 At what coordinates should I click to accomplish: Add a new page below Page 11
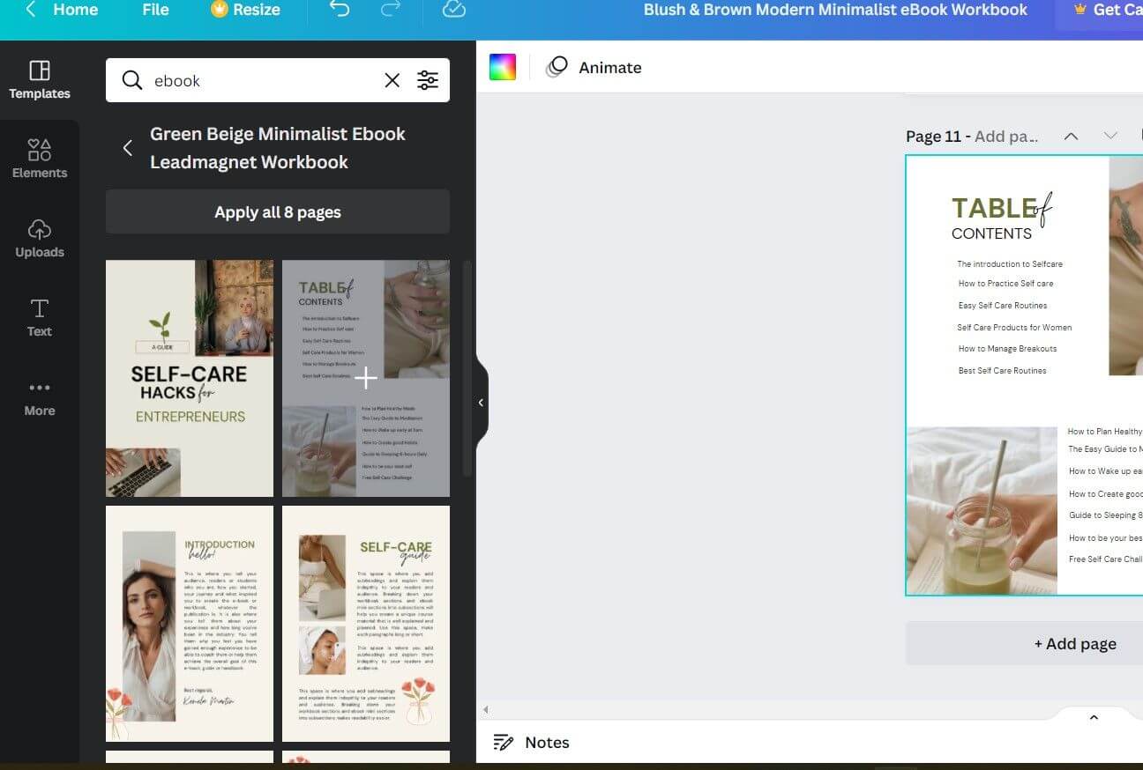tap(1074, 643)
